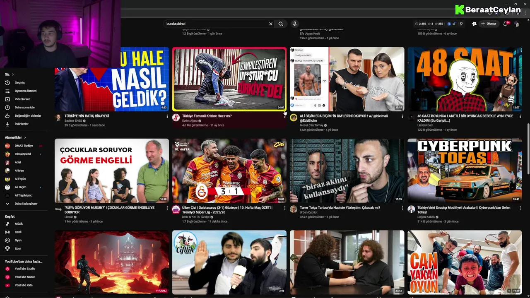
Task: Clear the search box with the X
Action: [271, 24]
